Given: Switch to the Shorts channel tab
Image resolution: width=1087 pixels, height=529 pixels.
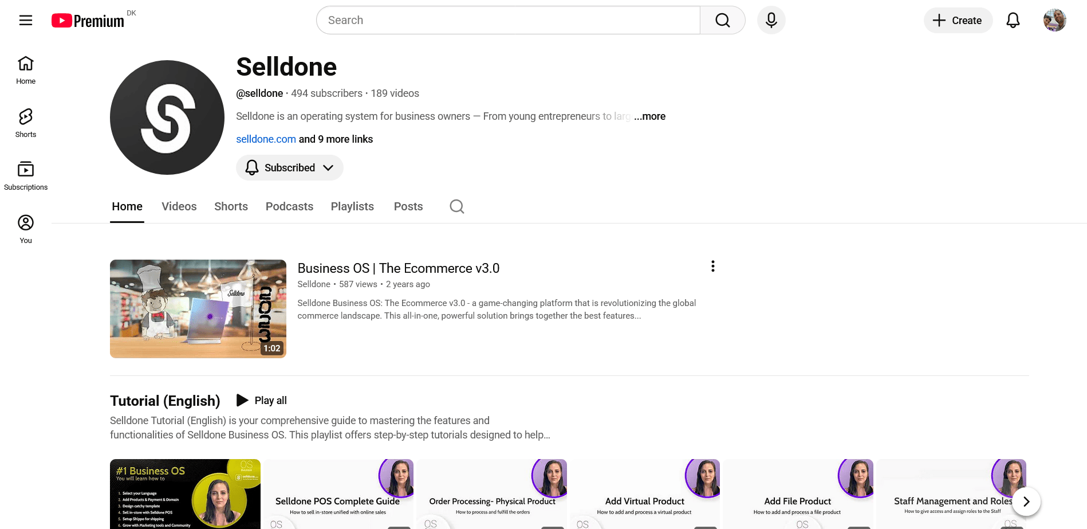Looking at the screenshot, I should (231, 206).
